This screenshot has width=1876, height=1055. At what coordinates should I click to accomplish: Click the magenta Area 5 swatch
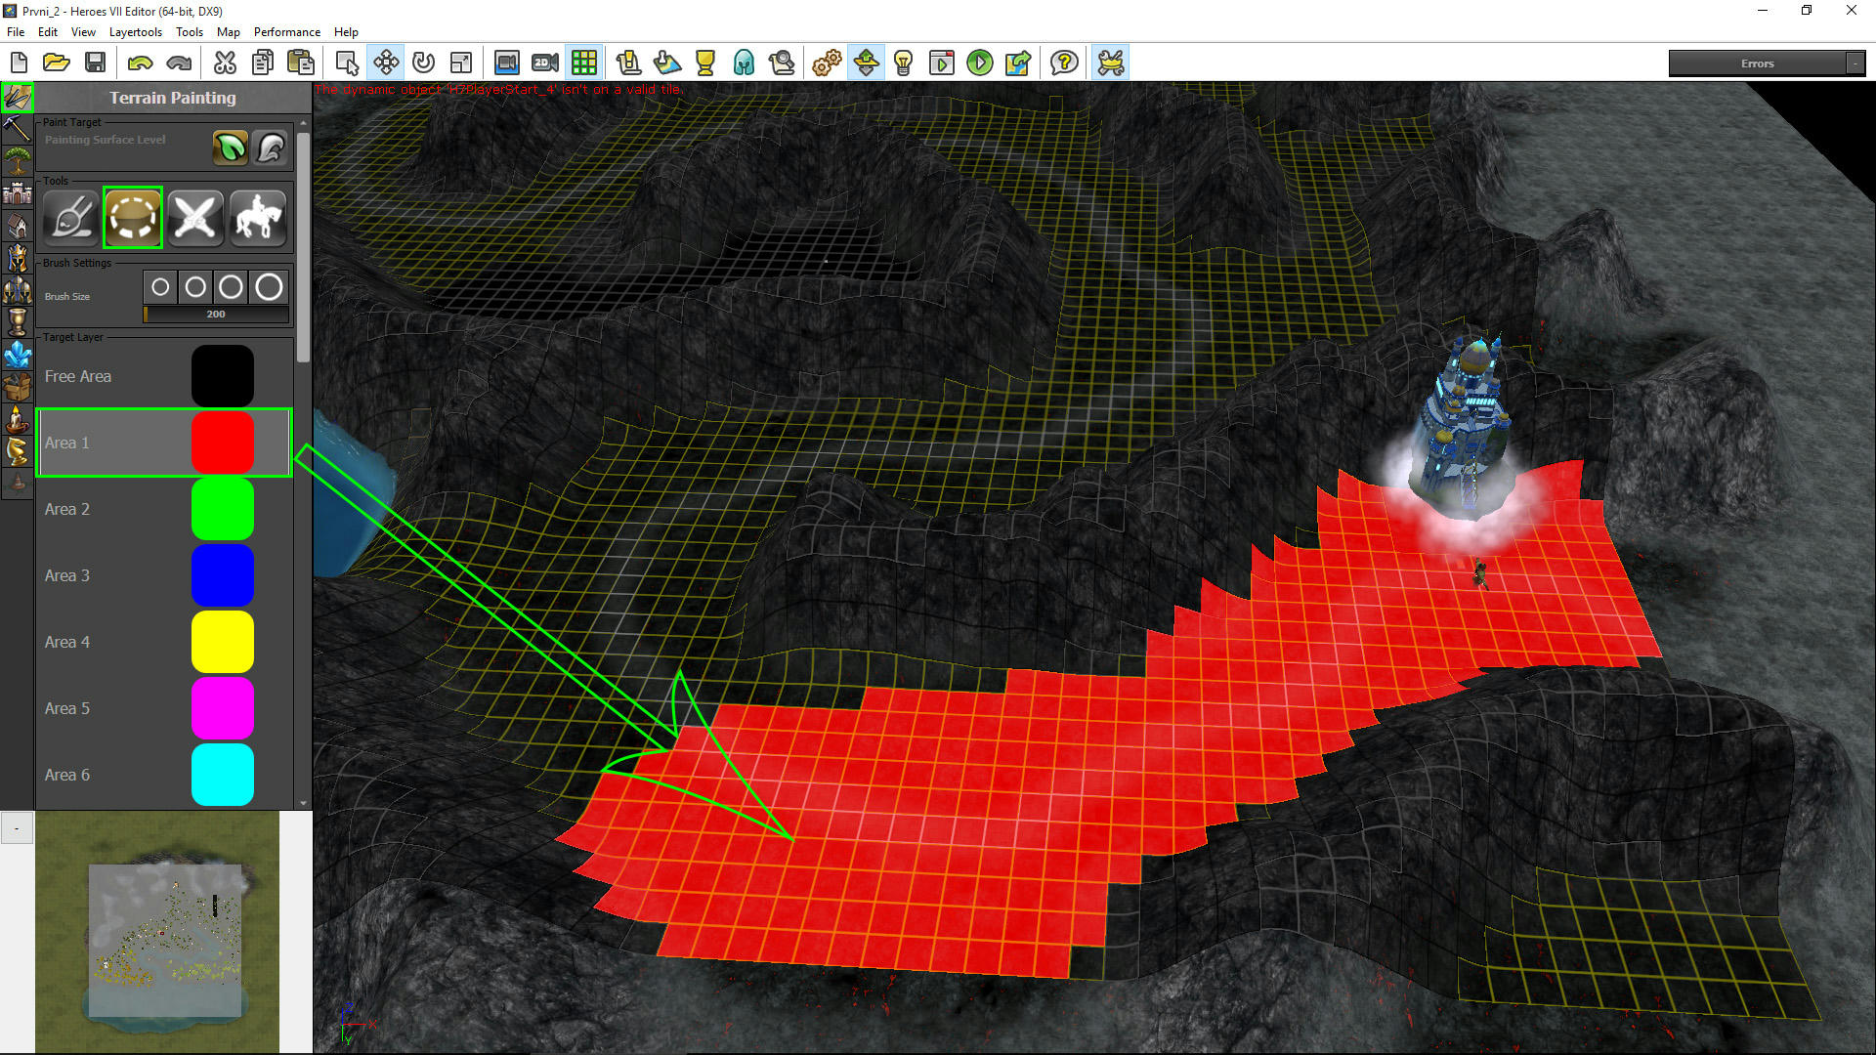[223, 708]
